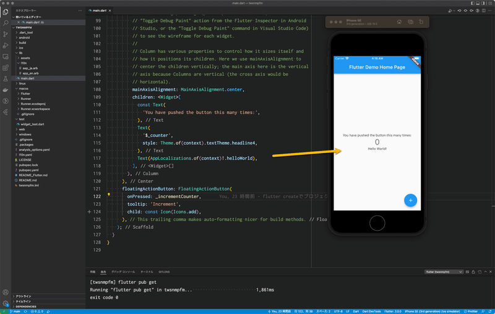The height and width of the screenshot is (314, 495).
Task: Switch to the GITLENS panel tab
Action: click(164, 272)
